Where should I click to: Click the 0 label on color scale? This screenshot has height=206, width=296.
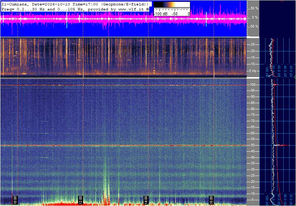[x=188, y=14]
